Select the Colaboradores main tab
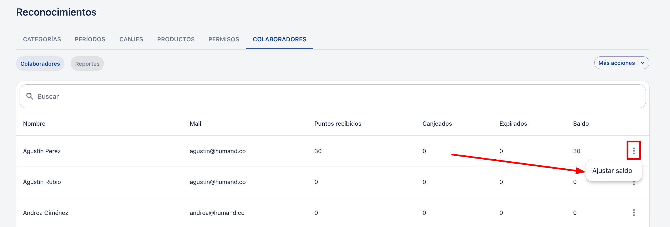The width and height of the screenshot is (670, 227). coord(279,39)
